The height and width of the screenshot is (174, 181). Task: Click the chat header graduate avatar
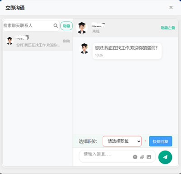tap(82, 28)
